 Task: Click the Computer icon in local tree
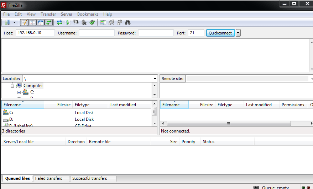click(19, 86)
